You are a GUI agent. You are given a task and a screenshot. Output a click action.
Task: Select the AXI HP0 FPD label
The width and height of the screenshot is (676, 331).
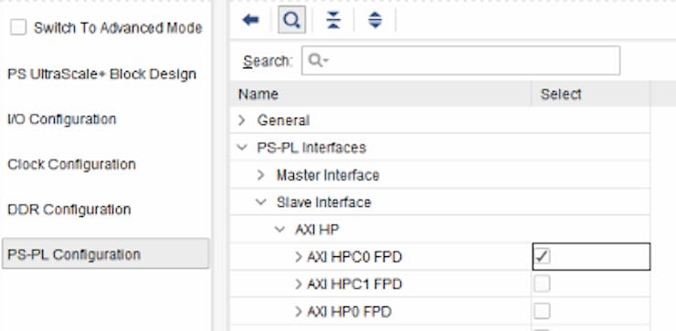coord(349,312)
